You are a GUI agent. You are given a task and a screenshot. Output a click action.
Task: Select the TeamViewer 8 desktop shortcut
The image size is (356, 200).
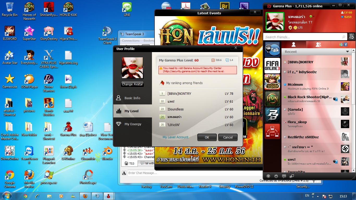[29, 155]
